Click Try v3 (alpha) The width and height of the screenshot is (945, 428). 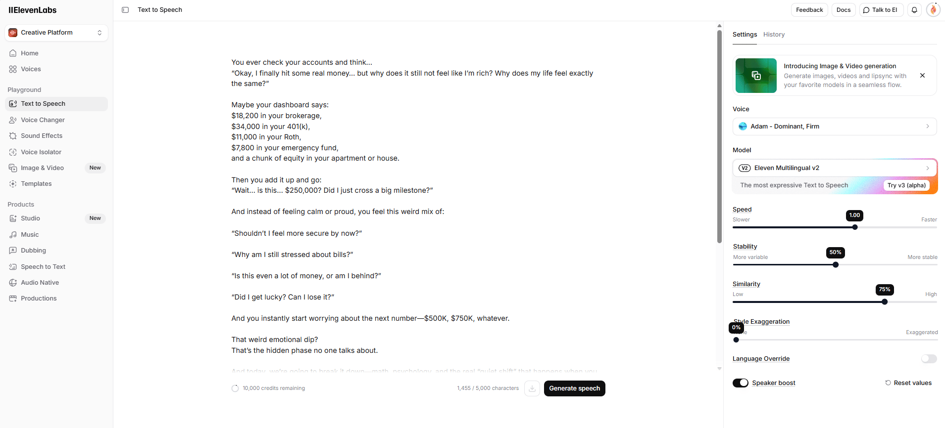tap(906, 185)
